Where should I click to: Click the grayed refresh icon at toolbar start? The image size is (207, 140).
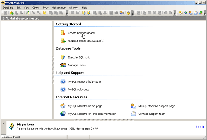[5, 13]
